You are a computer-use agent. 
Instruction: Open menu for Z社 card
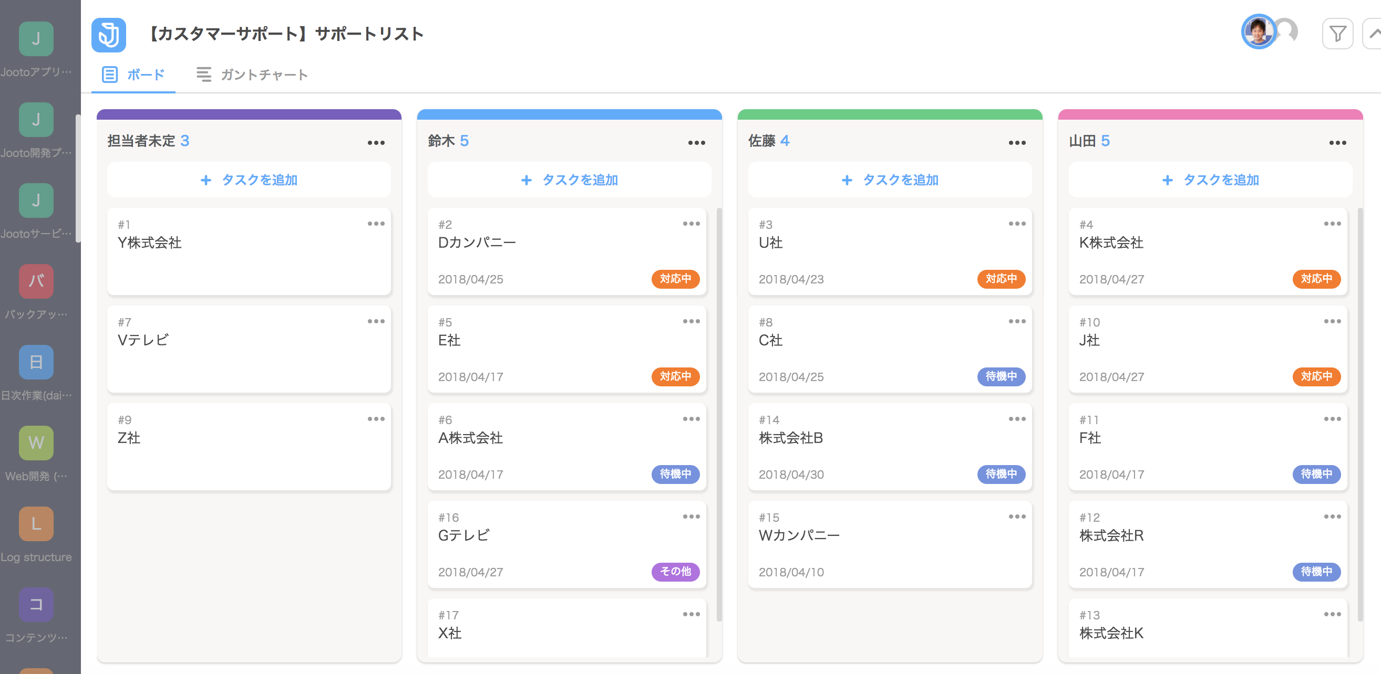376,419
